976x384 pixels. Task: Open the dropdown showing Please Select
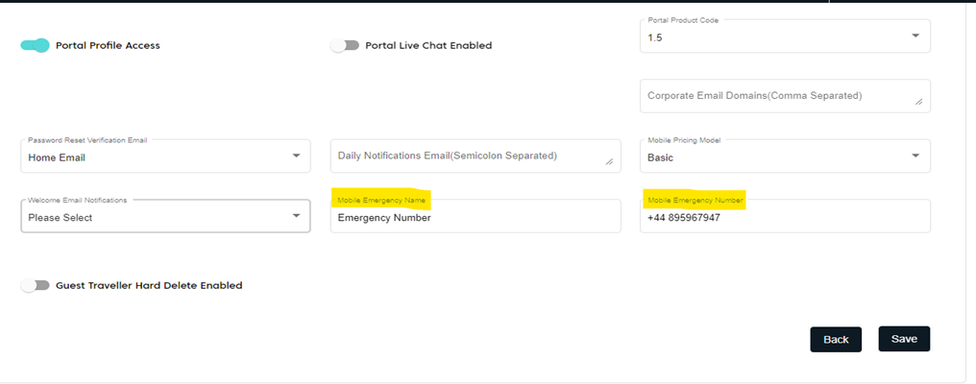154,217
